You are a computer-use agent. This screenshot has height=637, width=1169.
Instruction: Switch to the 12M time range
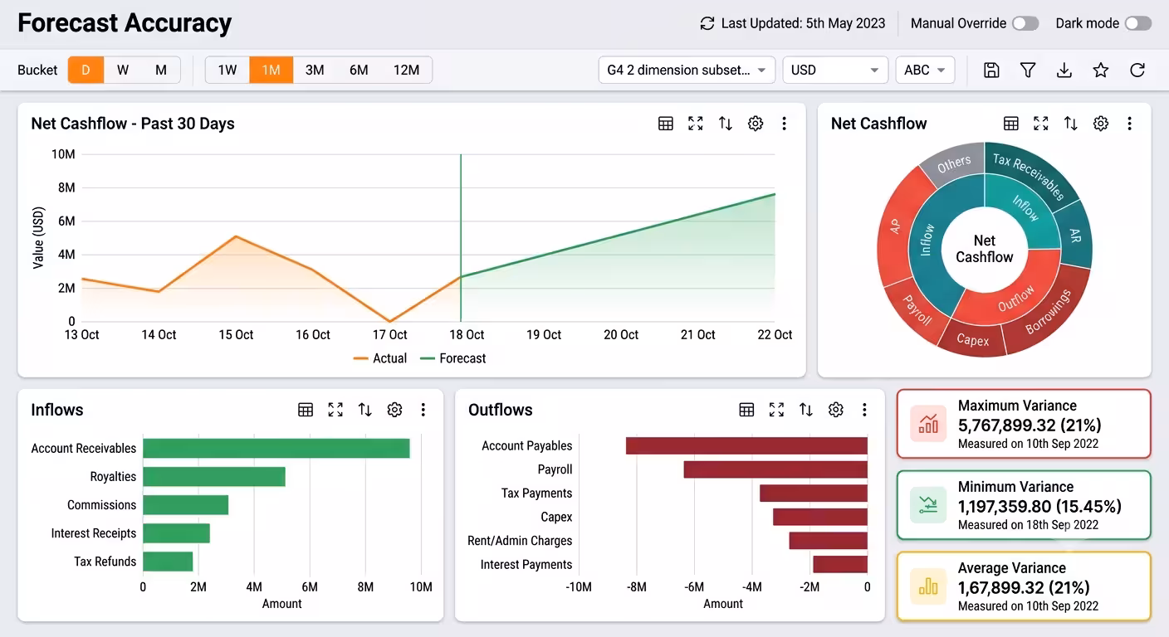[x=406, y=70]
